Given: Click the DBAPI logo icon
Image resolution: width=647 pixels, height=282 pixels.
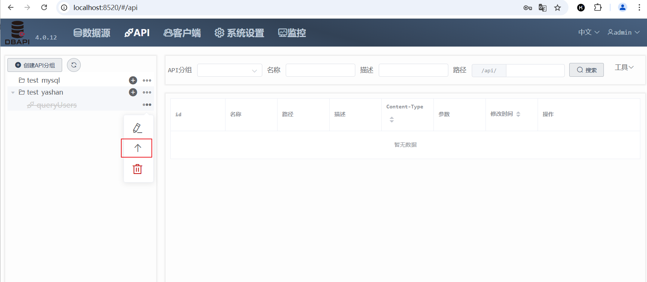Looking at the screenshot, I should 17,33.
